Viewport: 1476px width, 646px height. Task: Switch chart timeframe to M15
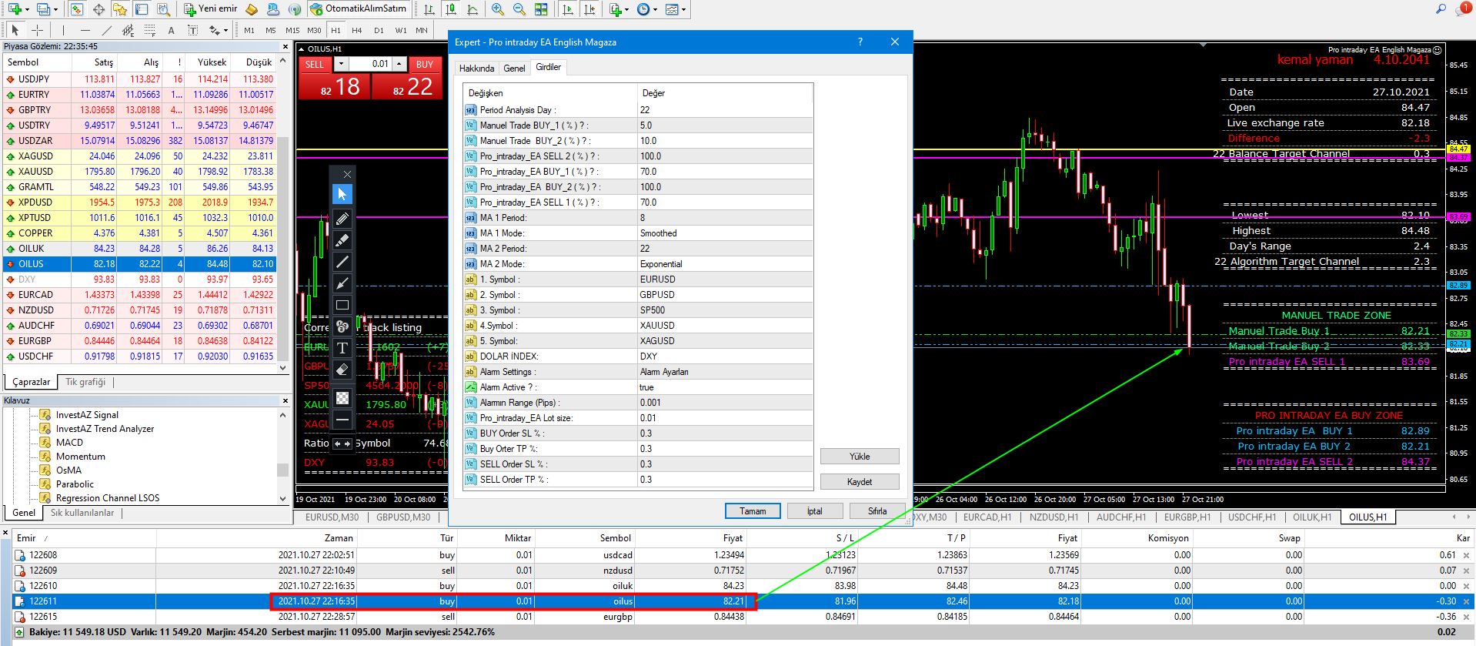click(x=292, y=30)
